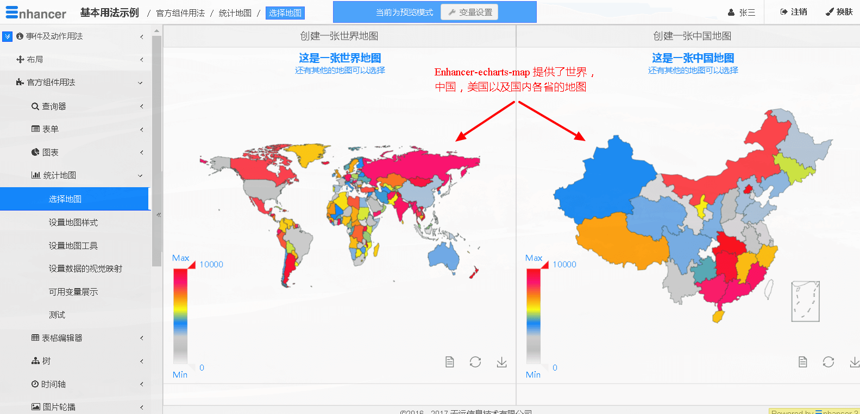Open 设置地图样式 menu item

pyautogui.click(x=73, y=222)
